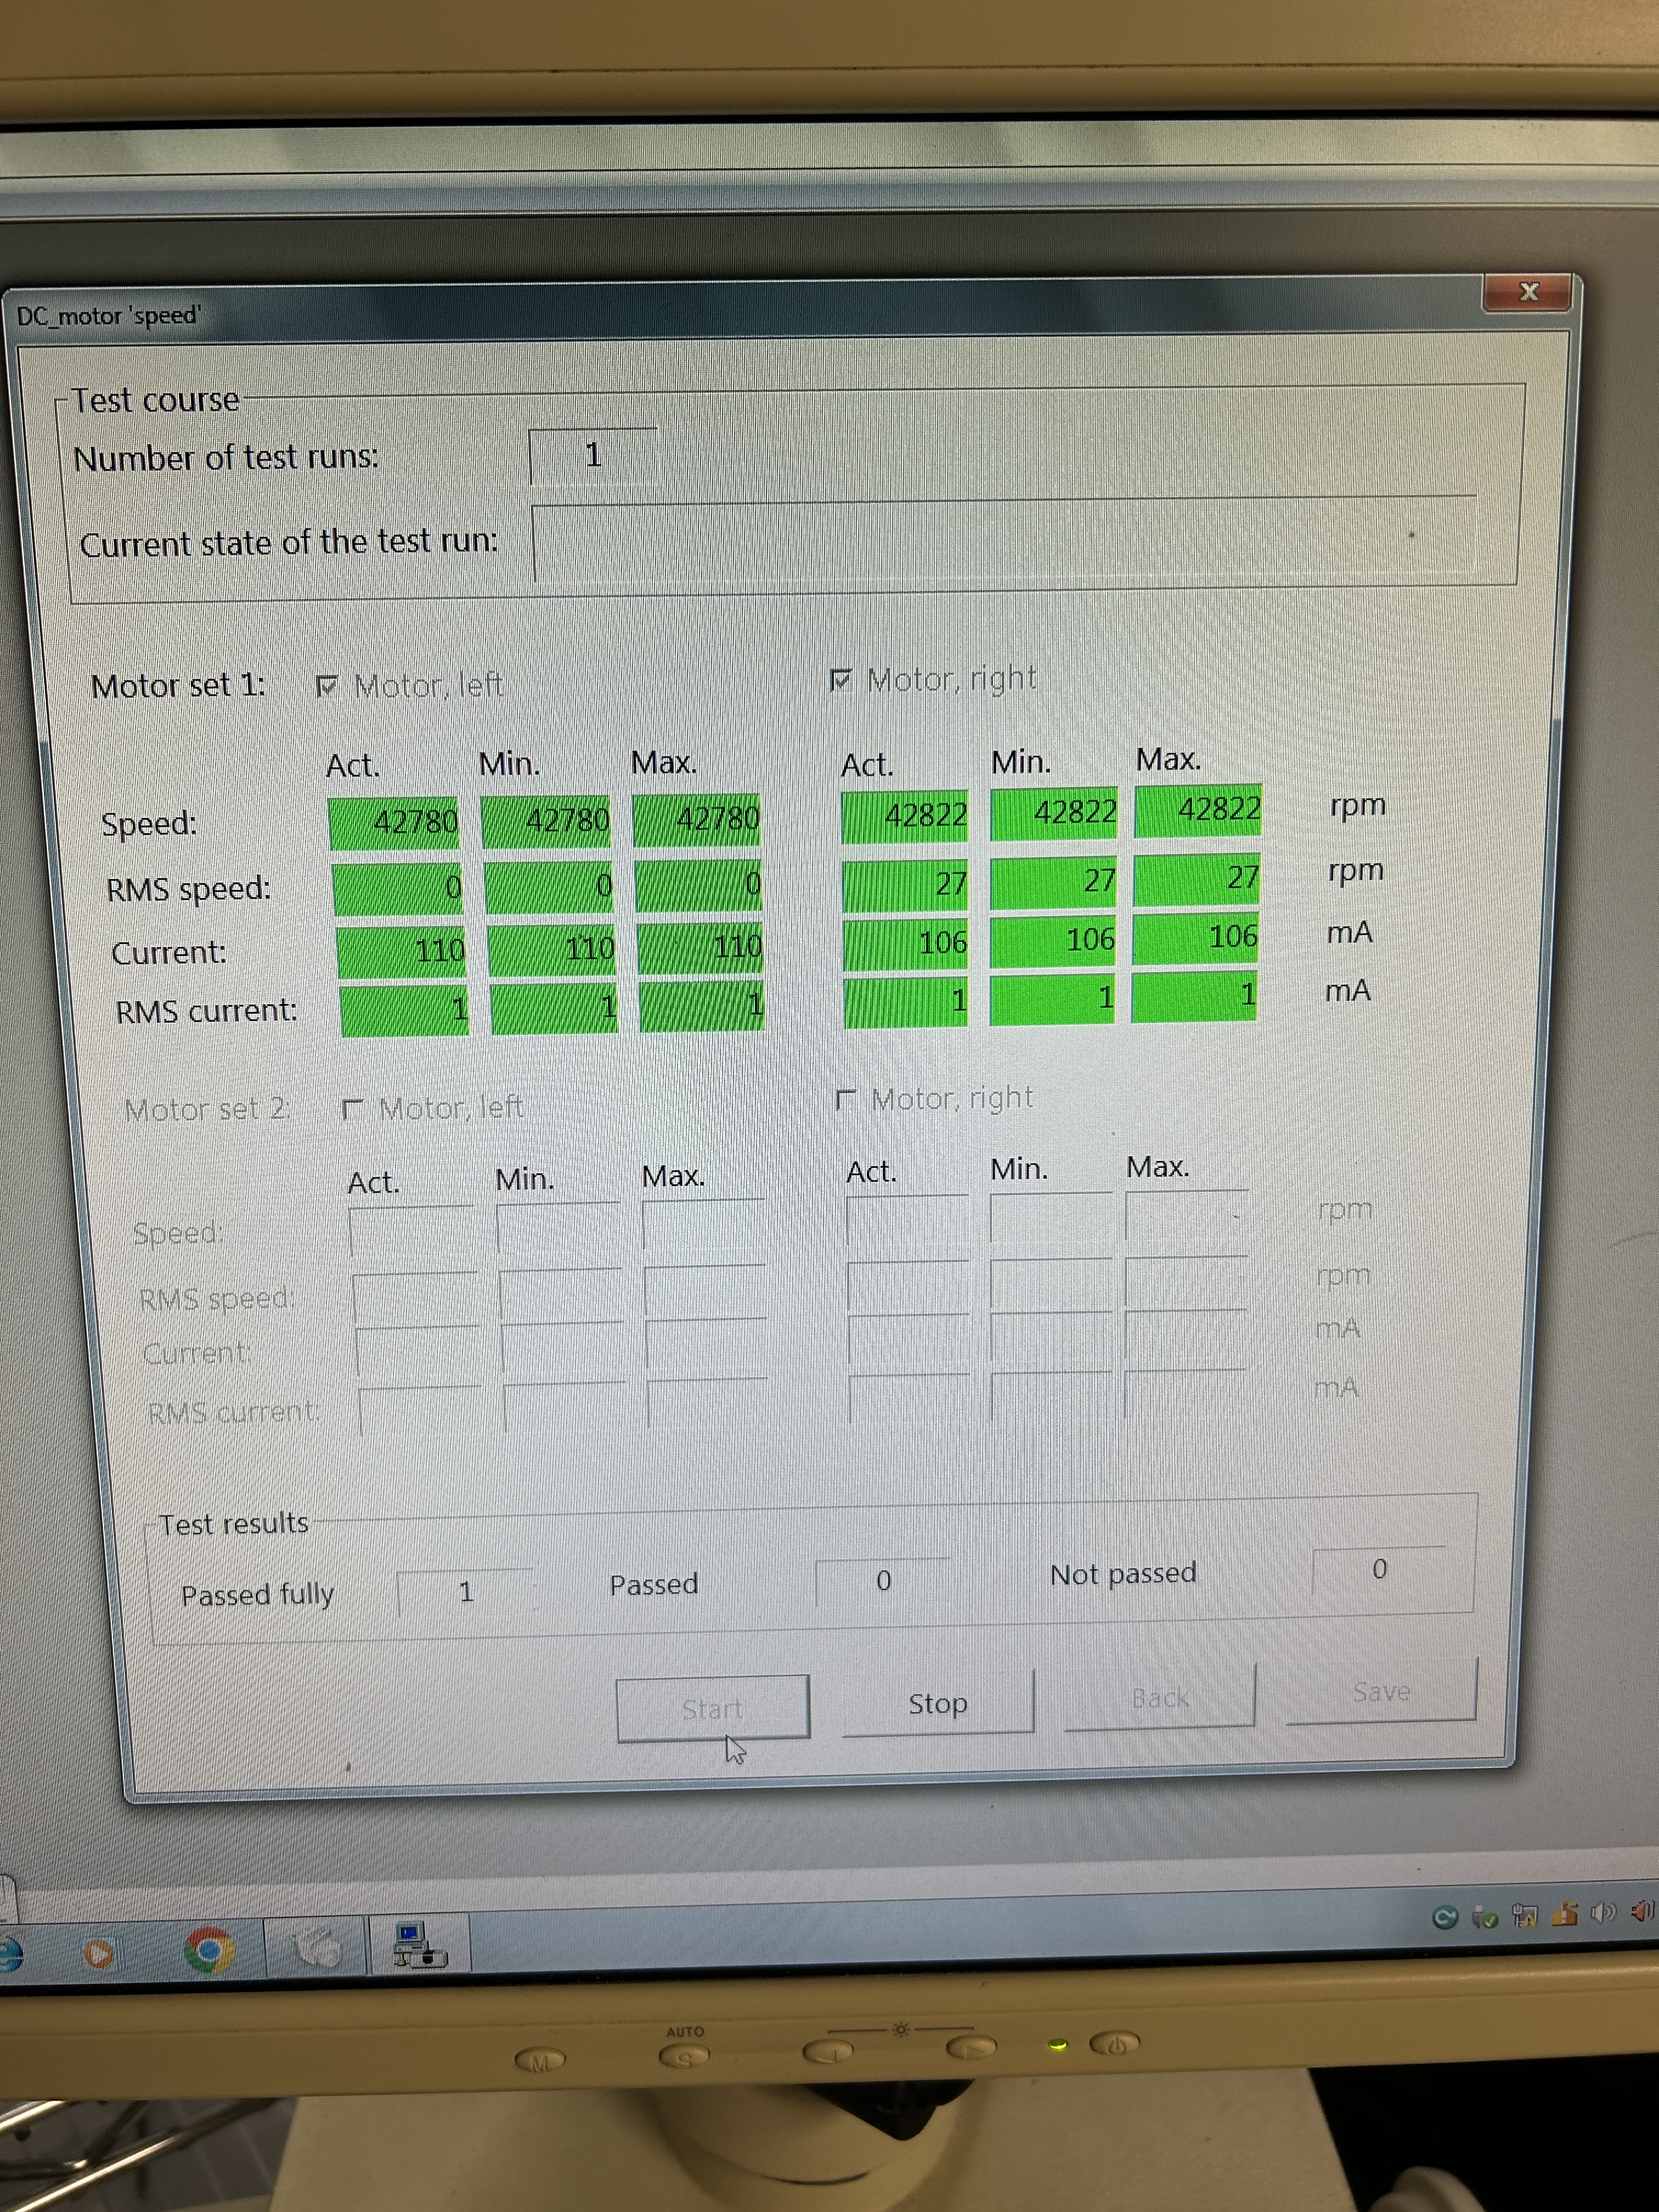Click the Not passed count field

click(1379, 1569)
